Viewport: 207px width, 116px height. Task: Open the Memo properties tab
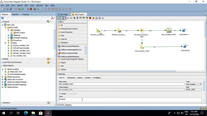80,78
